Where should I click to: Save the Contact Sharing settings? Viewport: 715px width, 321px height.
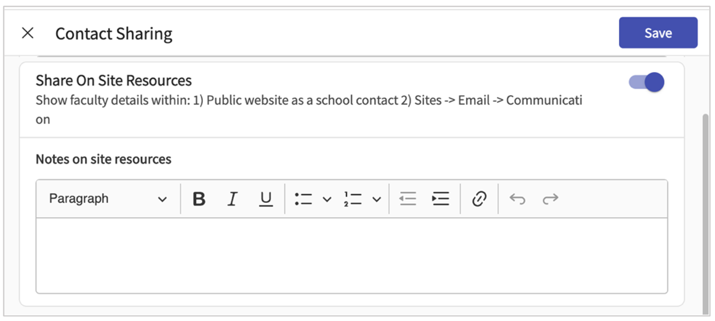658,33
